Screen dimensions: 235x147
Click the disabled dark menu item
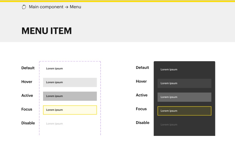tap(184, 125)
